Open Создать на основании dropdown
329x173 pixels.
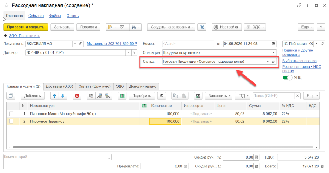click(171, 27)
